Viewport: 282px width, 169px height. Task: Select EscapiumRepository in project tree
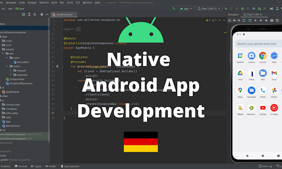[19, 83]
